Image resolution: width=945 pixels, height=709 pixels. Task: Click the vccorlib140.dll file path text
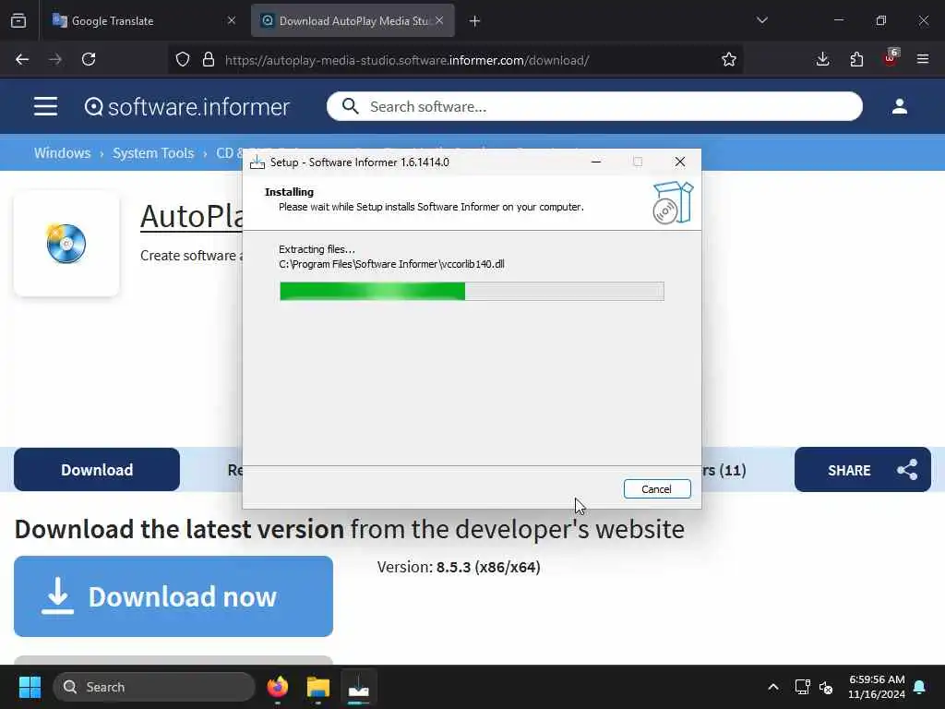pyautogui.click(x=391, y=264)
